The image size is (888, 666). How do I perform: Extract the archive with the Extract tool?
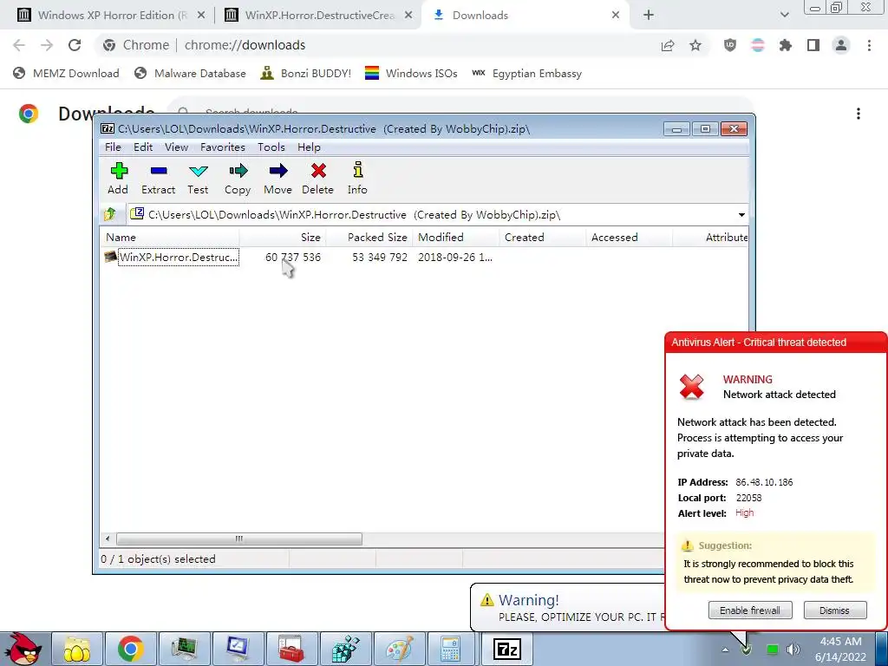point(158,179)
